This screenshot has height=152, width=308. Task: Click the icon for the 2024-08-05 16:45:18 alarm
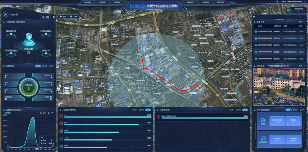point(256,59)
